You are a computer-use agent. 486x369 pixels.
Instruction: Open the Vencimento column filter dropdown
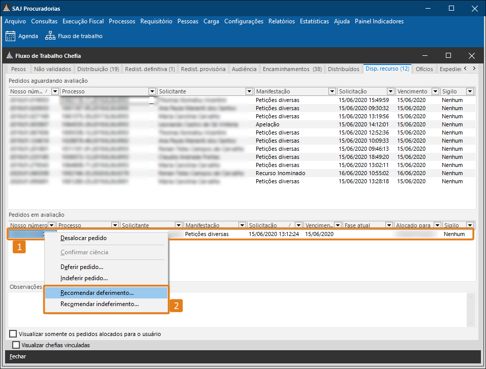click(x=435, y=91)
